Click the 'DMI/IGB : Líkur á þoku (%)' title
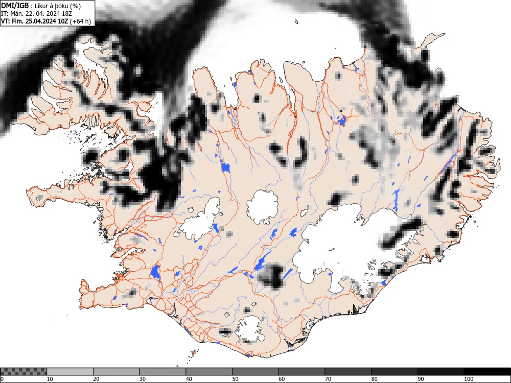The width and height of the screenshot is (511, 383). point(41,6)
